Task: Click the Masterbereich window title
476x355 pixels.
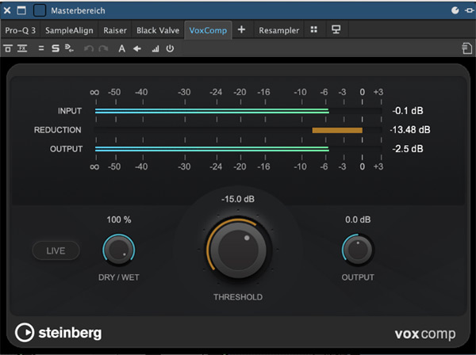Action: coord(78,10)
